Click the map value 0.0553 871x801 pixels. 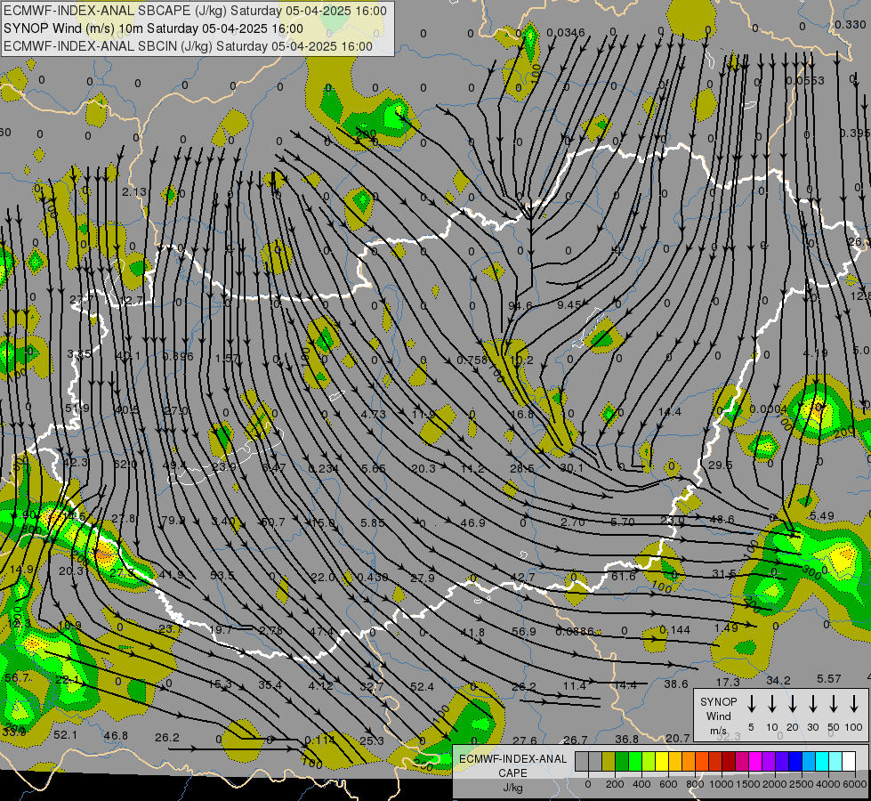pos(805,81)
